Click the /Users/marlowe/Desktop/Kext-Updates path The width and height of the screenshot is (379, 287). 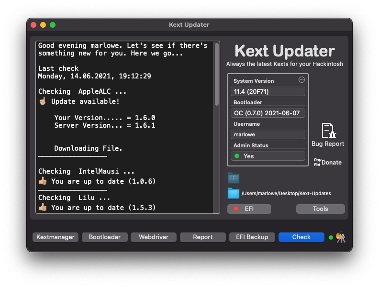point(286,194)
